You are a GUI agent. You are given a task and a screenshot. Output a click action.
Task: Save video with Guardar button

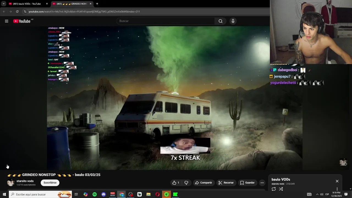click(x=247, y=183)
